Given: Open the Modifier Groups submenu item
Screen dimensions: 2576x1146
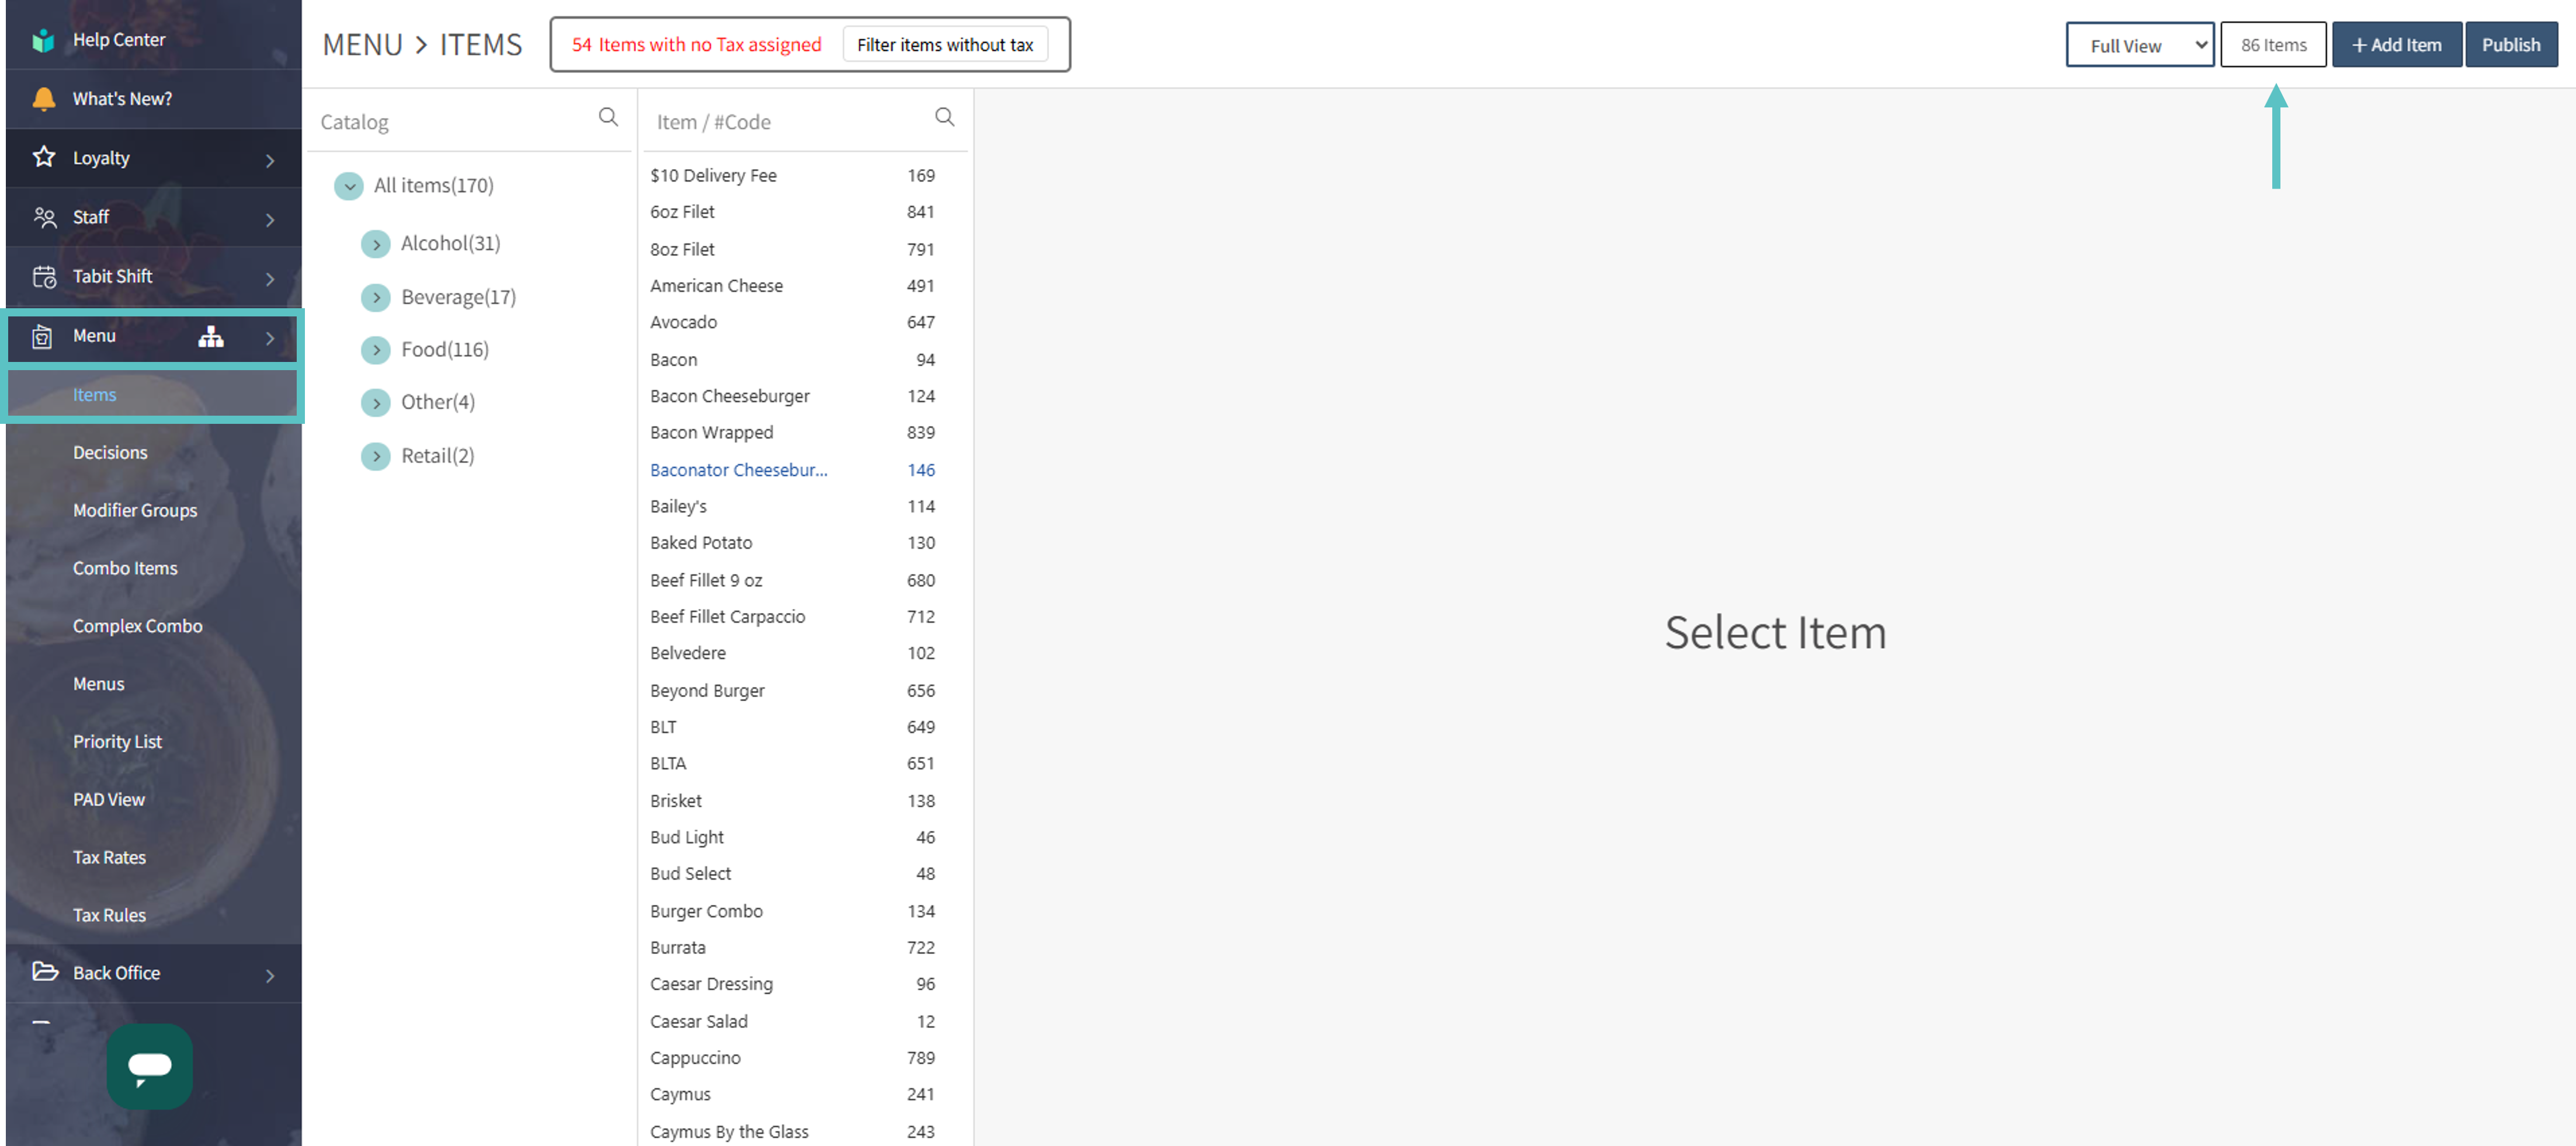Looking at the screenshot, I should pos(135,511).
